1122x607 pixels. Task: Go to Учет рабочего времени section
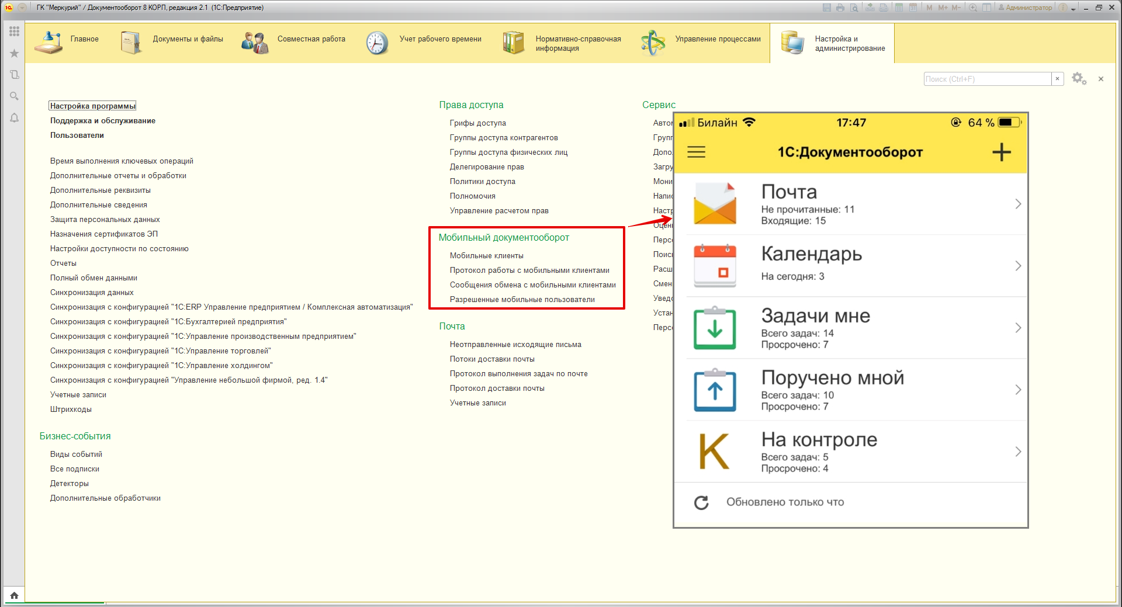pos(424,43)
